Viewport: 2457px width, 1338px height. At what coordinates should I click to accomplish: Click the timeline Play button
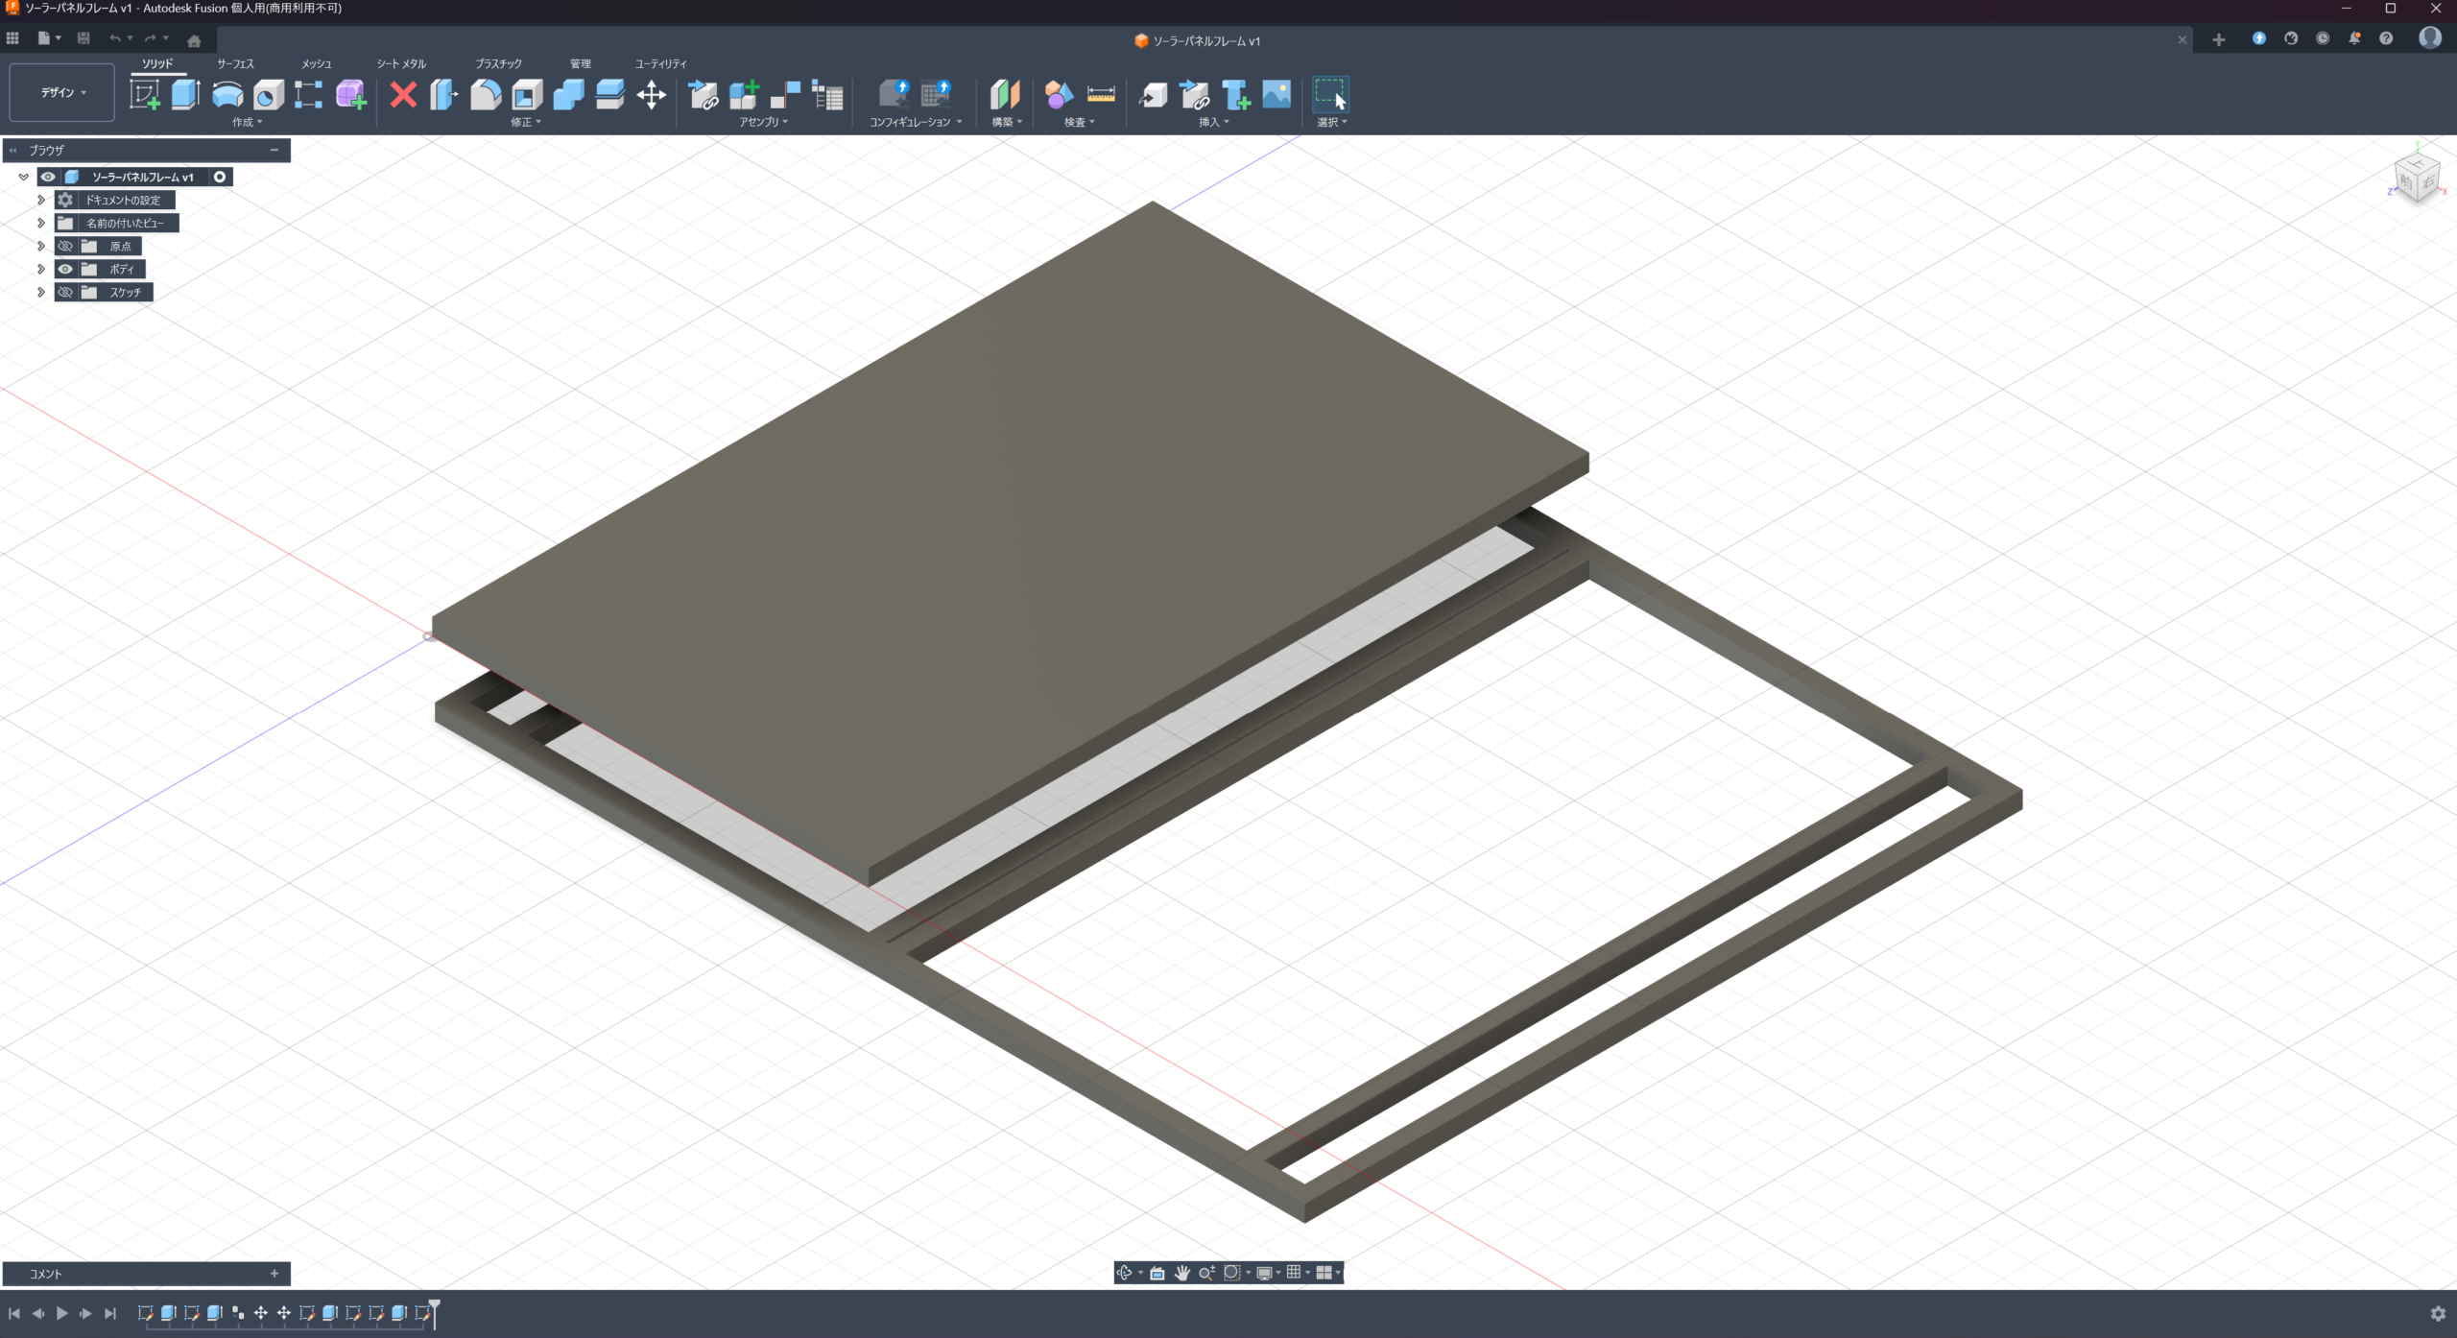pos(61,1313)
